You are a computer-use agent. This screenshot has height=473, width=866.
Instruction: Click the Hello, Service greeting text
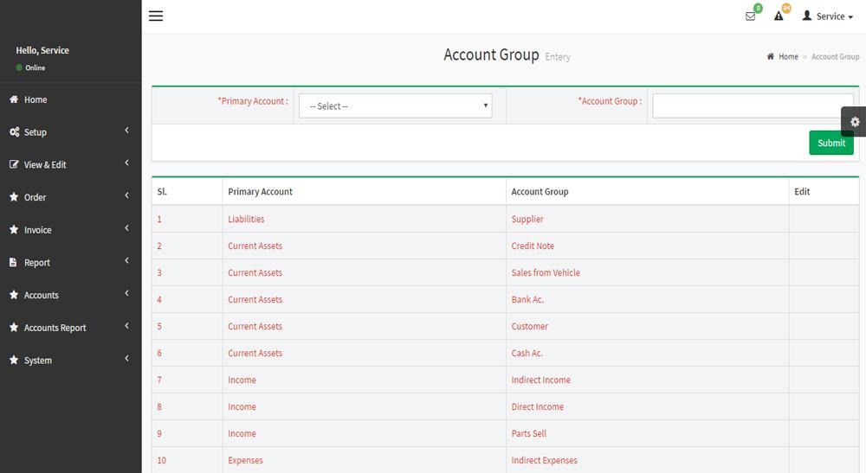pyautogui.click(x=42, y=50)
